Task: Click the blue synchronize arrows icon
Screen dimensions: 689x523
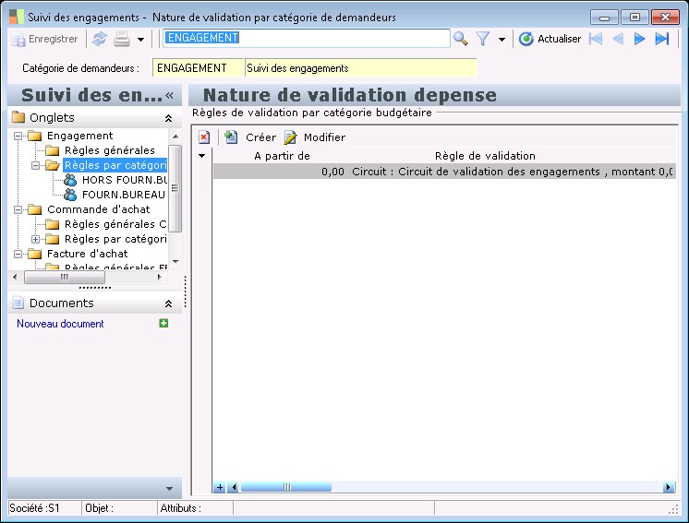Action: pyautogui.click(x=100, y=39)
